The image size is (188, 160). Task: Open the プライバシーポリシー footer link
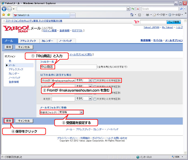(x=67, y=138)
